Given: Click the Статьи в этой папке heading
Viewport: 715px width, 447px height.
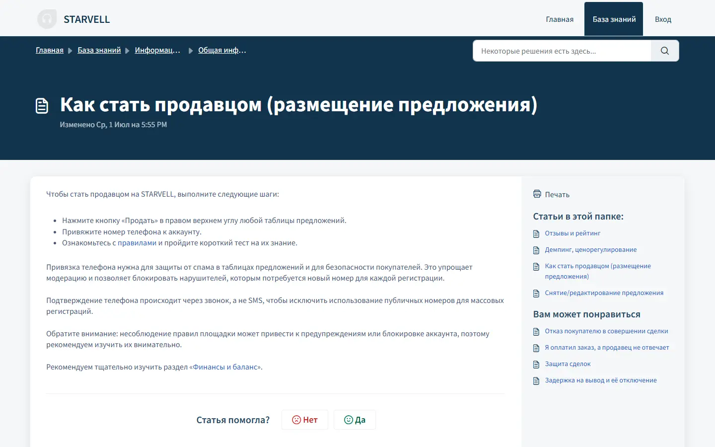Looking at the screenshot, I should pyautogui.click(x=578, y=217).
